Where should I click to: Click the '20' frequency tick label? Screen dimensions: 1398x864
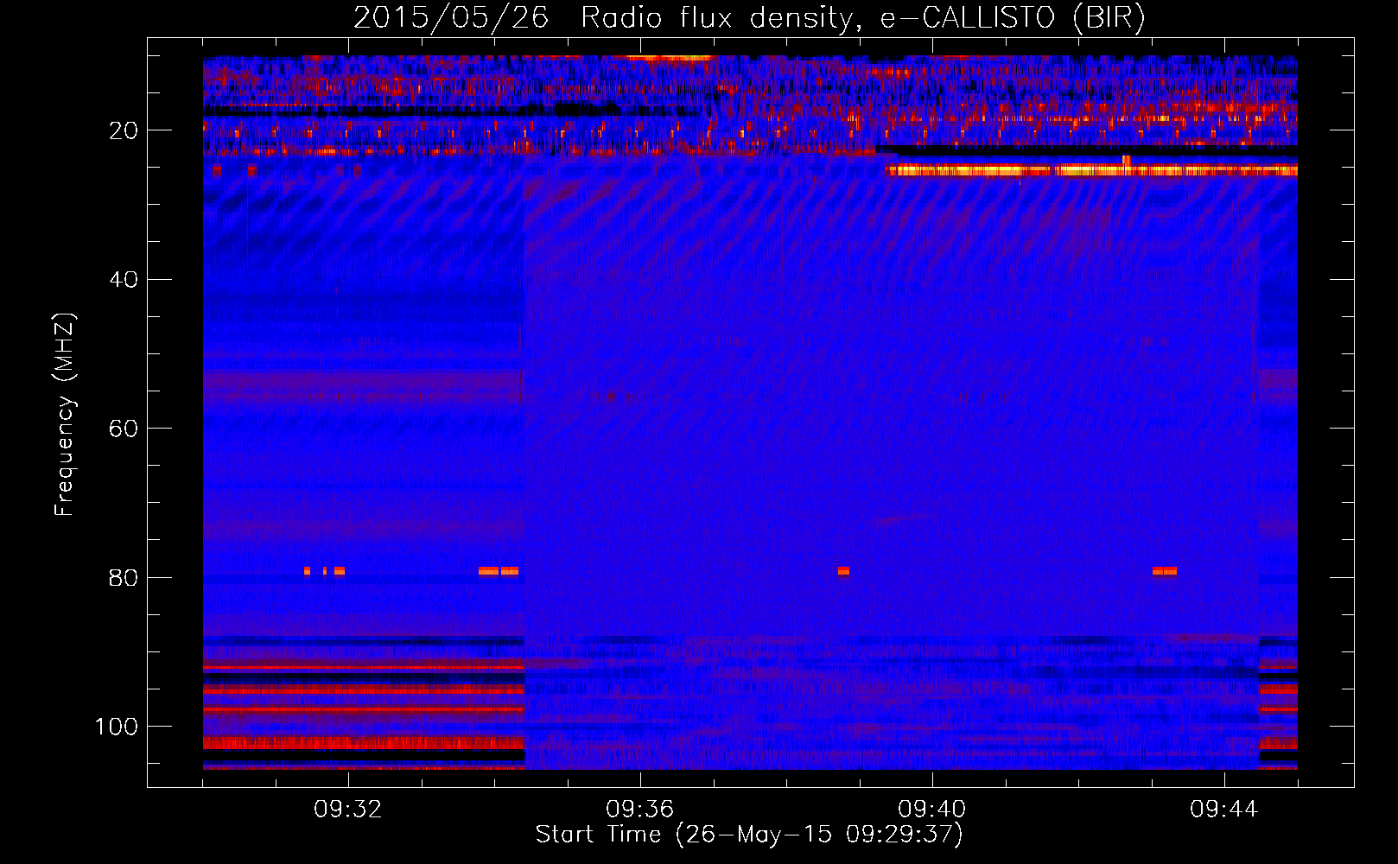tap(124, 130)
